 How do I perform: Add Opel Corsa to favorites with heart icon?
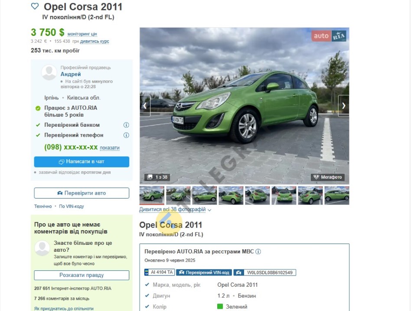[x=35, y=6]
